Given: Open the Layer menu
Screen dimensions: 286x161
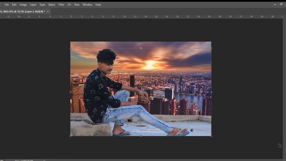Looking at the screenshot, I should coord(33,5).
